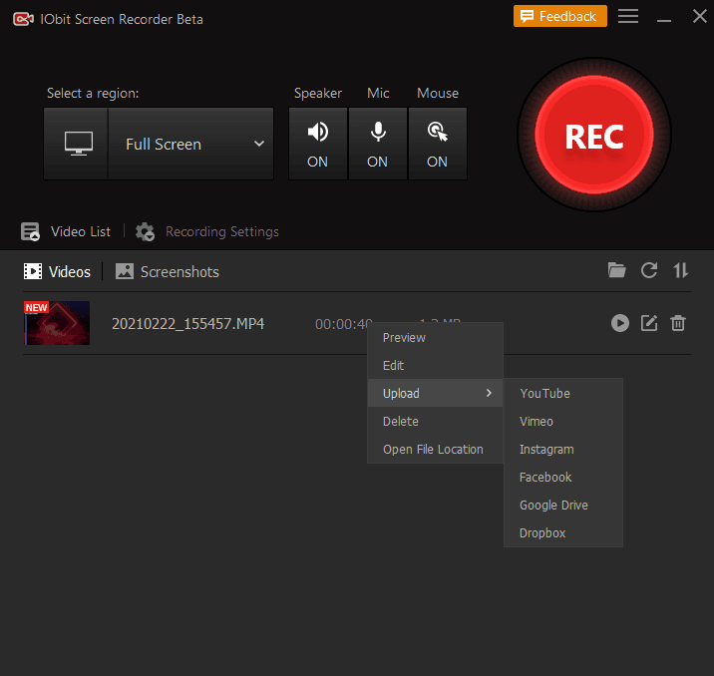Upload the video to Dropbox
This screenshot has height=676, width=714.
click(x=563, y=533)
